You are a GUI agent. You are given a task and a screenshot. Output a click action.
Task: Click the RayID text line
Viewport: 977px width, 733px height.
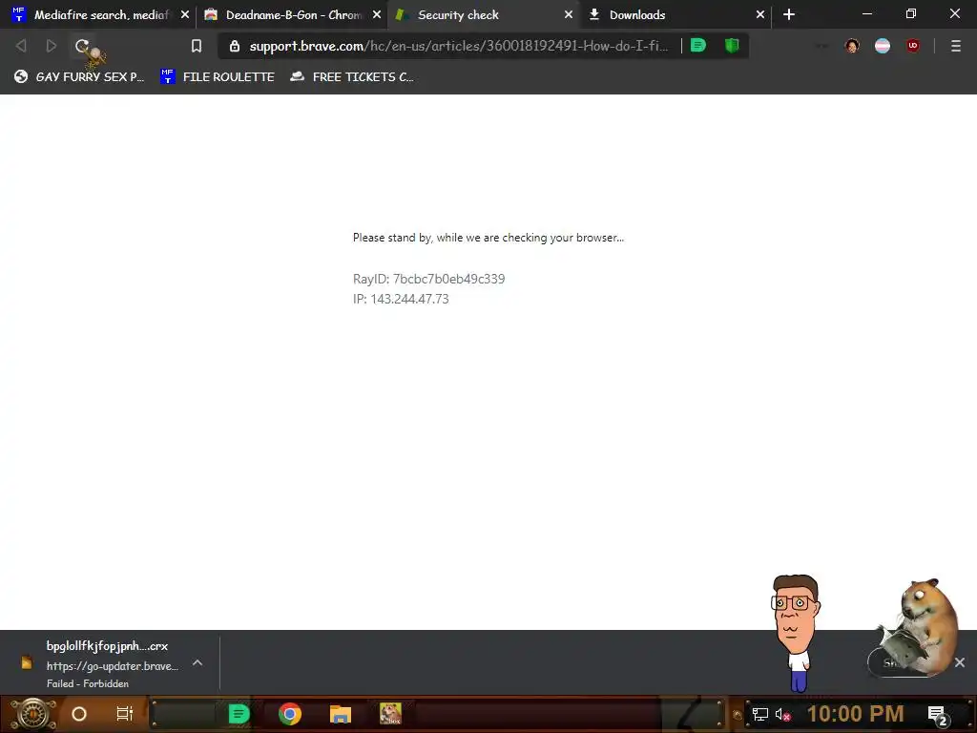(428, 279)
